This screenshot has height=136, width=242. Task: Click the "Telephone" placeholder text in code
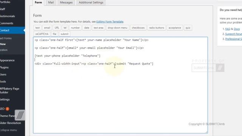coord(90,56)
